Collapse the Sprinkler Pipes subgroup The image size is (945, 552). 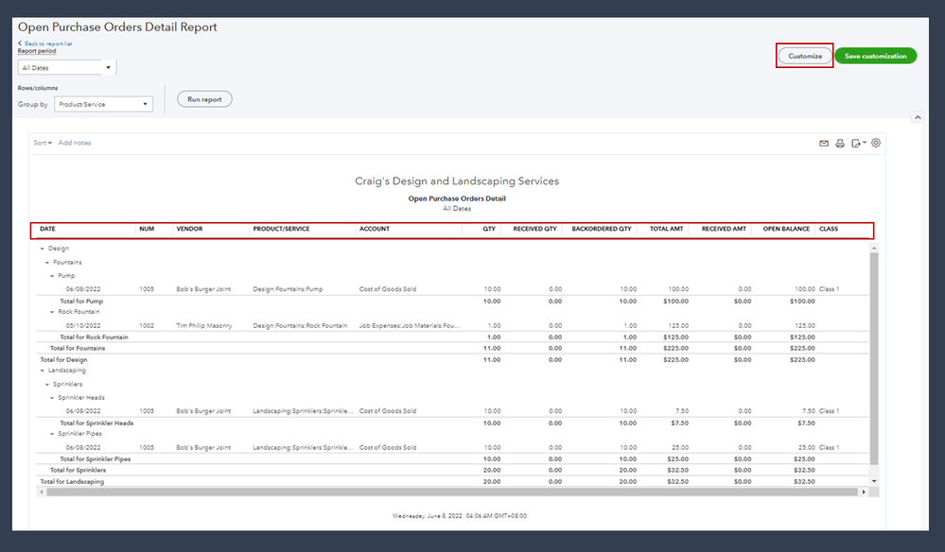(52, 434)
